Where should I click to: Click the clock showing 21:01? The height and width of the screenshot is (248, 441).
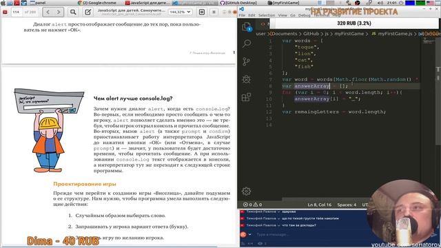click(x=391, y=3)
